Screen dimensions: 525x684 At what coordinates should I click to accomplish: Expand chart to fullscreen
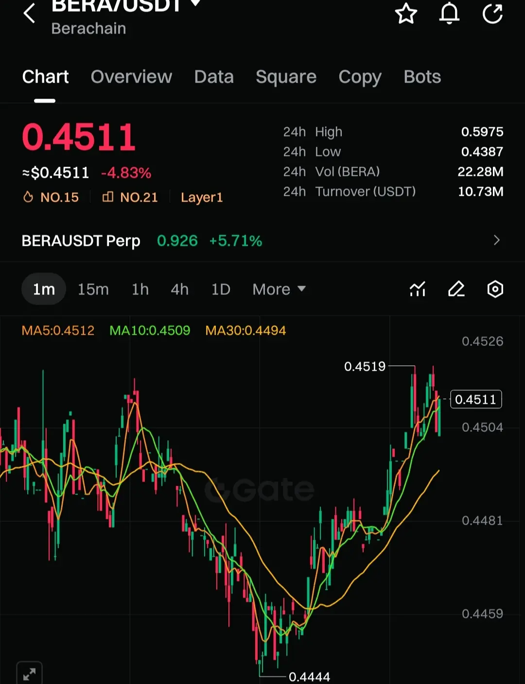click(29, 673)
